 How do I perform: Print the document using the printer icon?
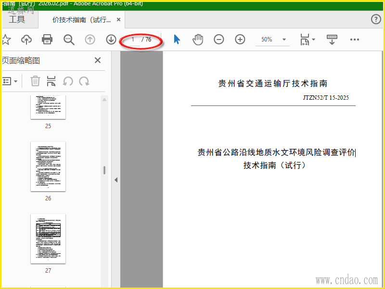coord(47,39)
